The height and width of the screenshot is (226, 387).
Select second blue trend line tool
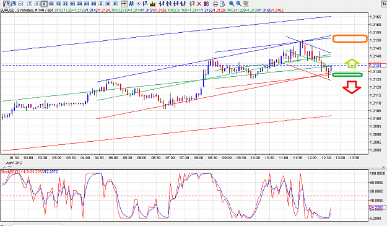point(169,4)
